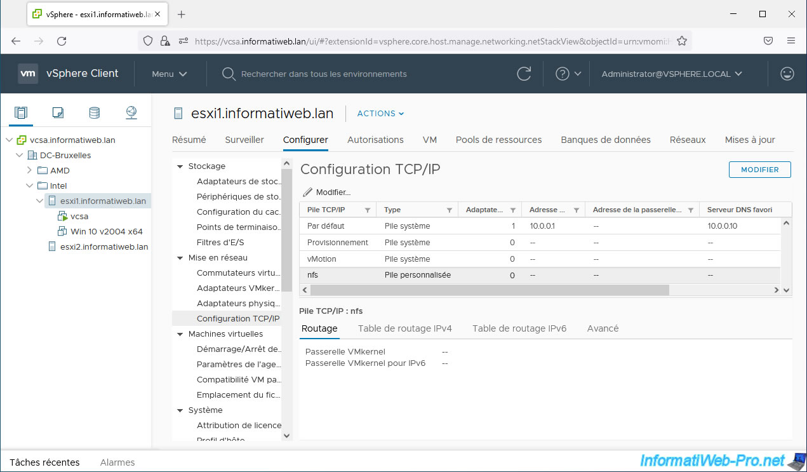The height and width of the screenshot is (472, 807).
Task: Filter the Type column
Action: click(x=450, y=210)
